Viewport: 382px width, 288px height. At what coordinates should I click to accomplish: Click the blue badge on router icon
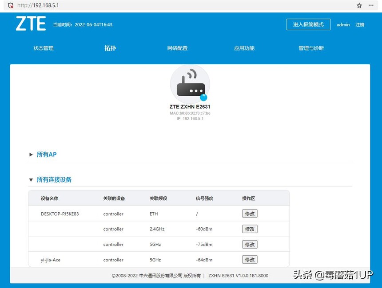pos(204,97)
